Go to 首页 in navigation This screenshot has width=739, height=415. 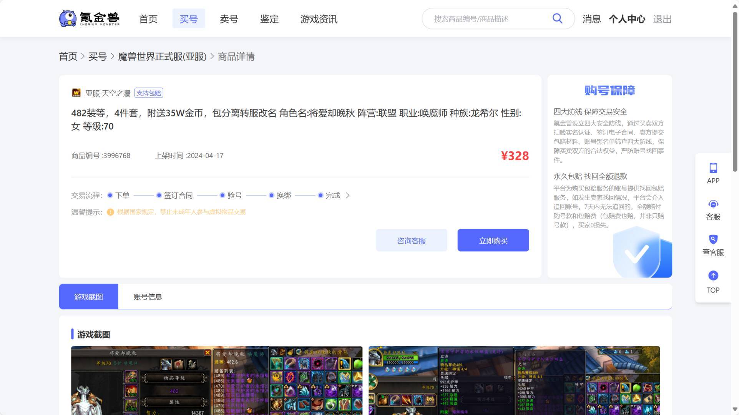(148, 19)
